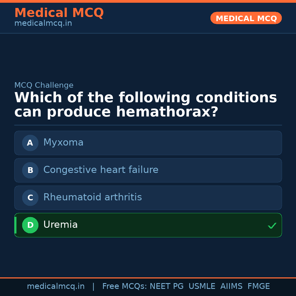The height and width of the screenshot is (296, 296).
Task: Click the orange MEDICAL MCQ badge
Action: click(x=246, y=18)
